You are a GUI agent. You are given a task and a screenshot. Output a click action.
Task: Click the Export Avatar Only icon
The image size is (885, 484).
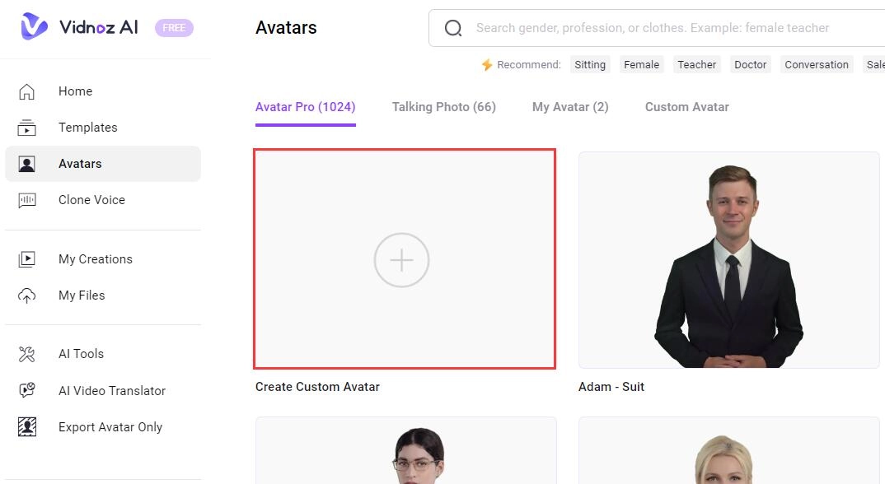coord(27,427)
